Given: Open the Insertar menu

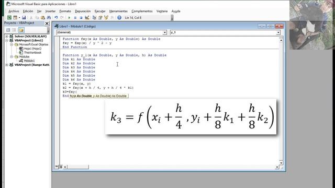Looking at the screenshot, I should [x=50, y=11].
